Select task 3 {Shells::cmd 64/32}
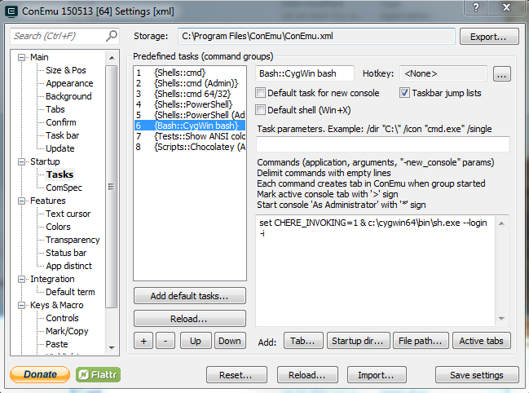 (190, 94)
